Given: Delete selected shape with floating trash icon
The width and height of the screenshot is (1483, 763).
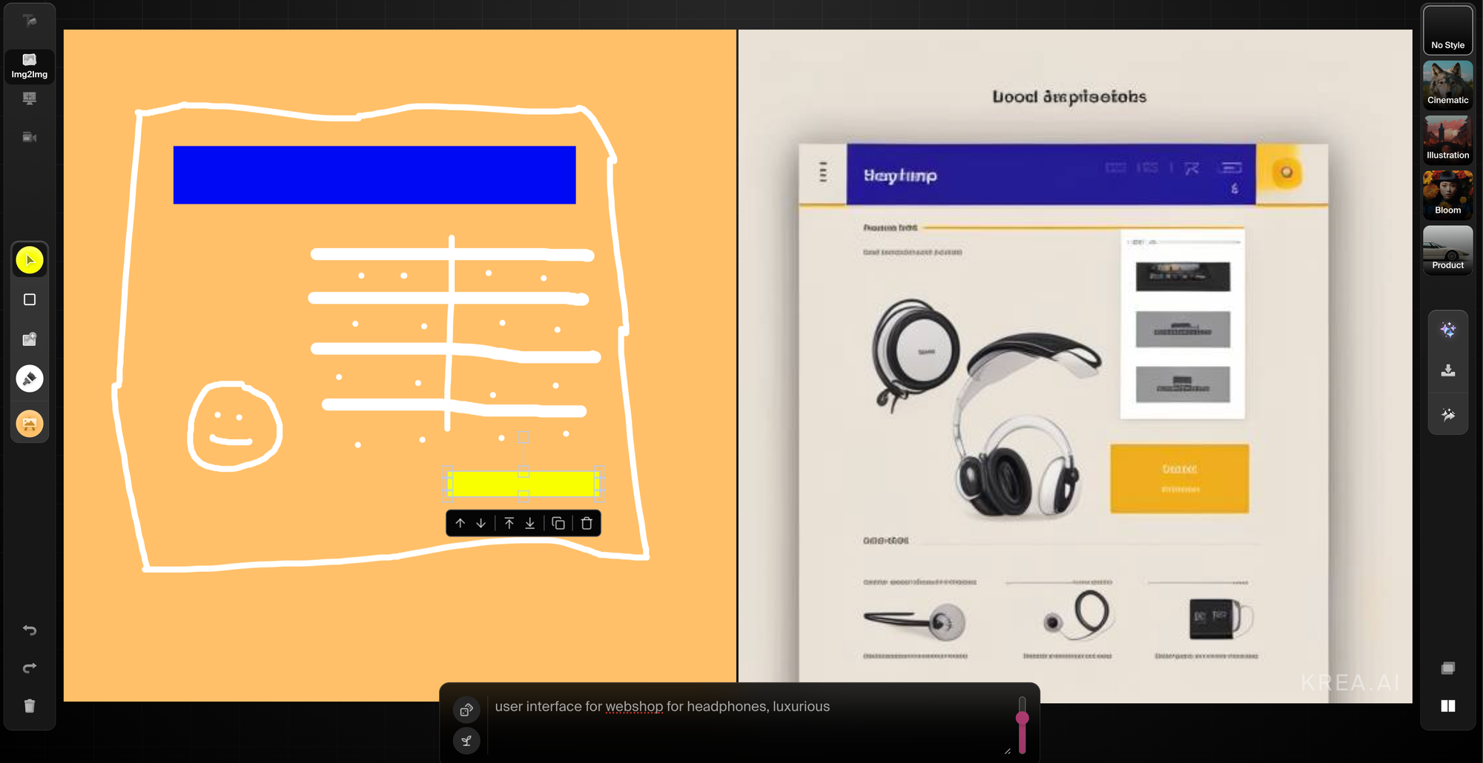Looking at the screenshot, I should [587, 523].
